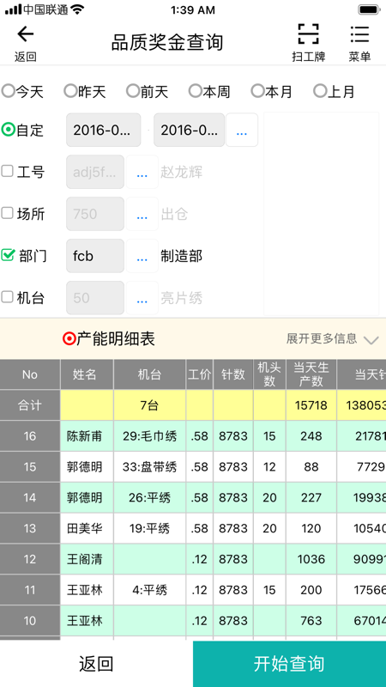This screenshot has height=687, width=386.
Task: Tap the 开始查询 button
Action: click(x=289, y=664)
